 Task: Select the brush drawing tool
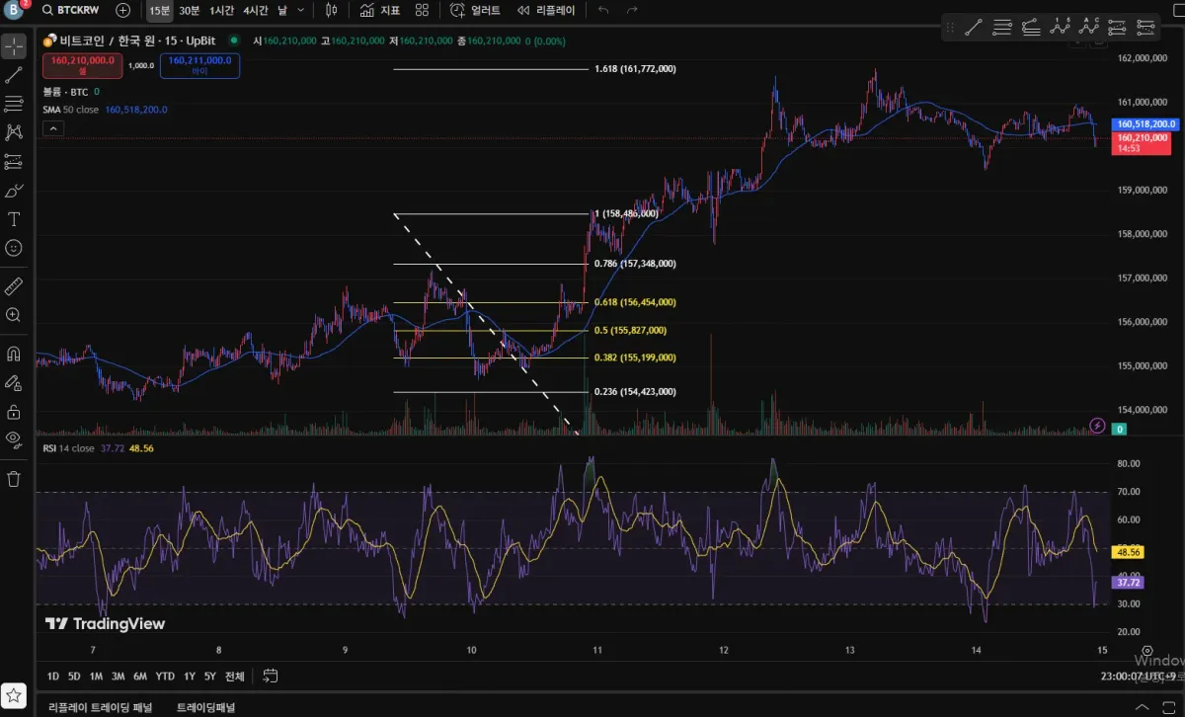tap(14, 191)
